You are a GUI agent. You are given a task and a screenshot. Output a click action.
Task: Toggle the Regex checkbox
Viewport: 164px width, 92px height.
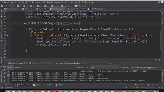pos(121,67)
